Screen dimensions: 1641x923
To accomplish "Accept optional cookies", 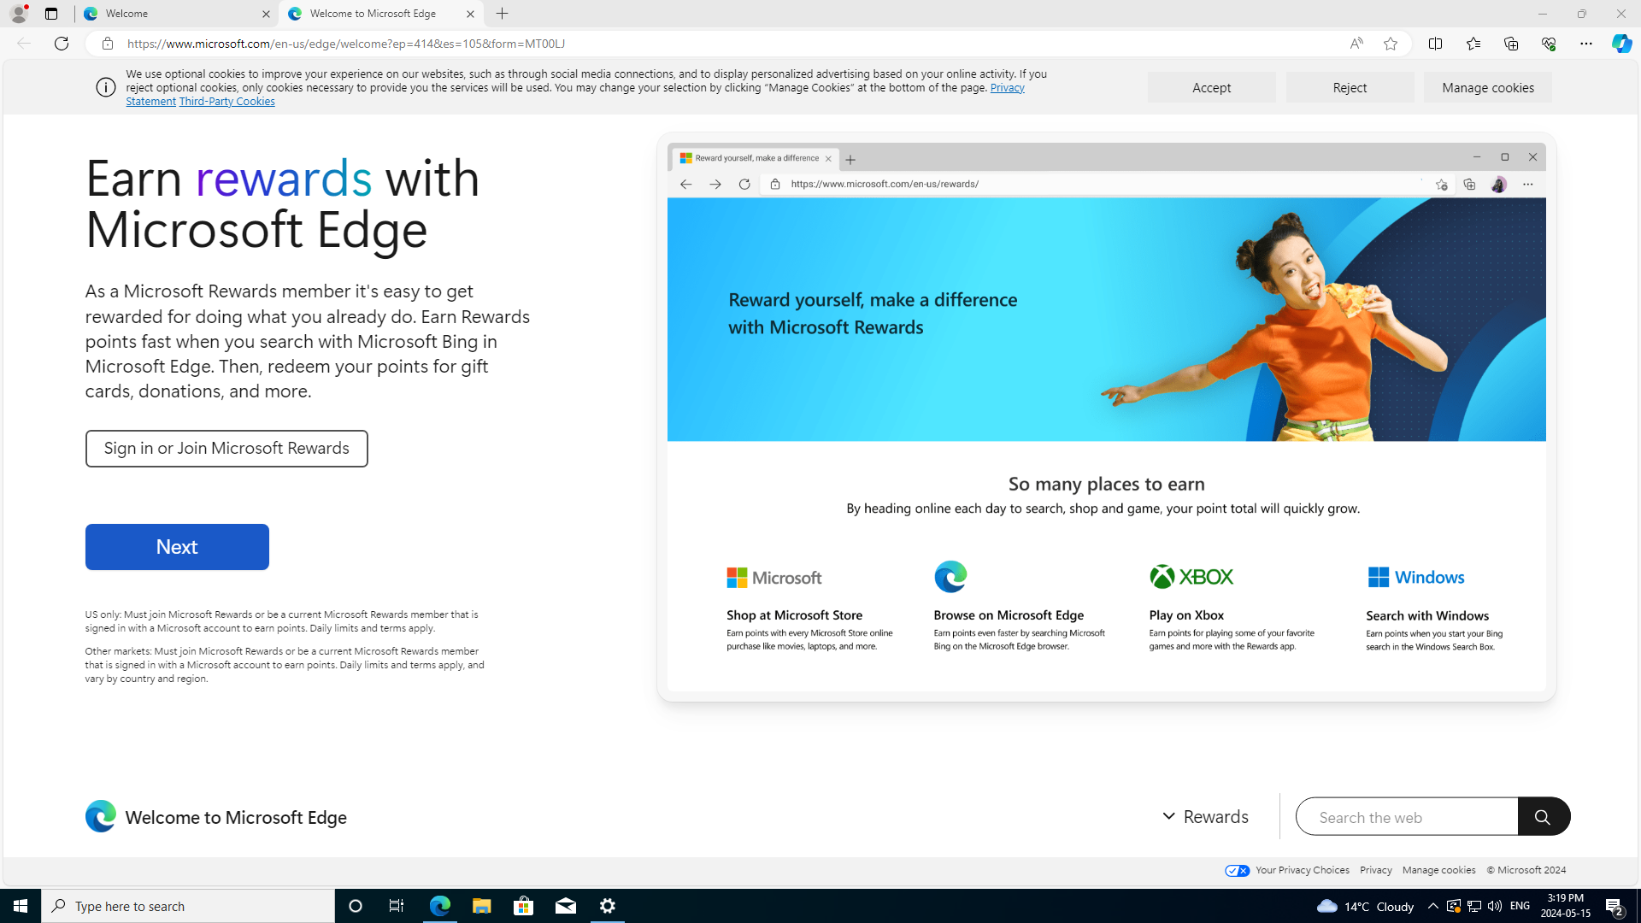I will (x=1211, y=87).
